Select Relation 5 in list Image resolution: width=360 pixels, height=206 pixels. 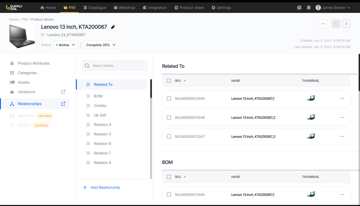pos(102,134)
